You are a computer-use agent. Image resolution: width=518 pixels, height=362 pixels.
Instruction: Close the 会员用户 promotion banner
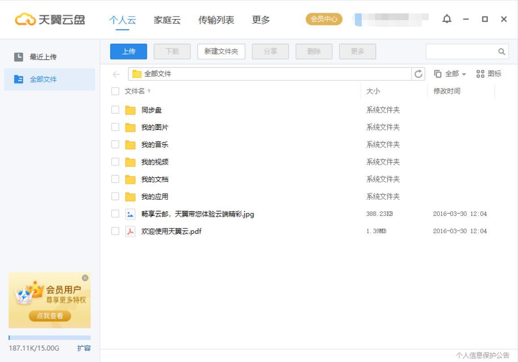[x=85, y=278]
